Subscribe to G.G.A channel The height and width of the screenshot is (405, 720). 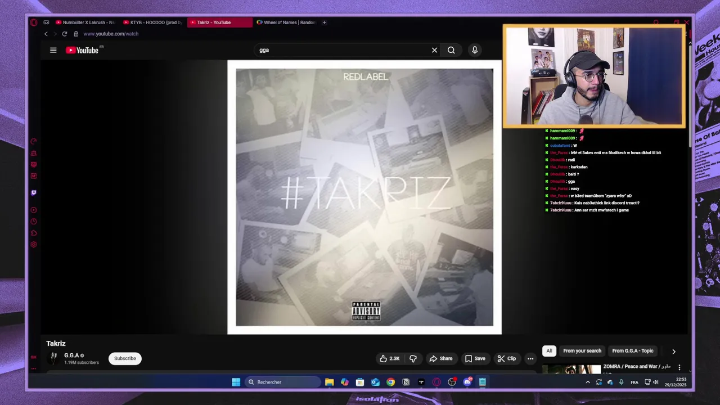125,358
